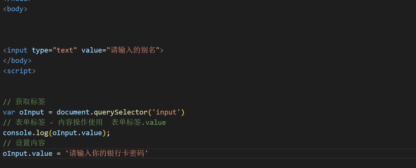Click the opening script tag
This screenshot has width=416, height=168.
tap(19, 71)
